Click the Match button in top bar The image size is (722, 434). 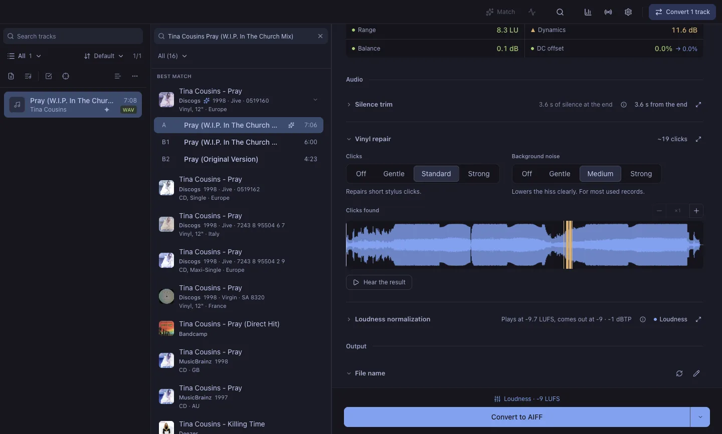point(500,12)
